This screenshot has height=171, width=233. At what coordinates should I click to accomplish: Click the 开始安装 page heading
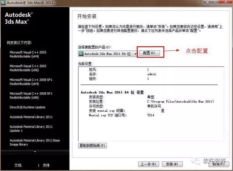87,17
